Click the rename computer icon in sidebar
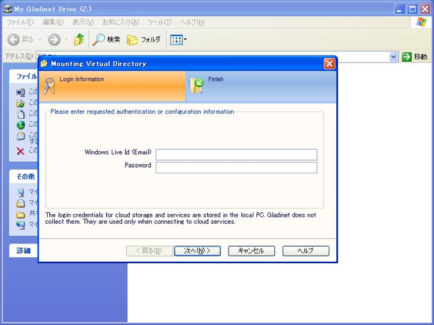 [x=20, y=92]
